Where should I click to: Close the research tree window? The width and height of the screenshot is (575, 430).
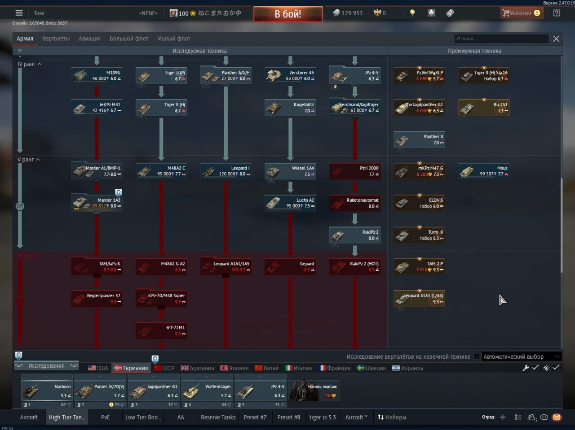[556, 39]
